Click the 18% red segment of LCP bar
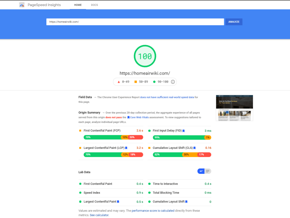The width and height of the screenshot is (290, 218). coord(136,155)
